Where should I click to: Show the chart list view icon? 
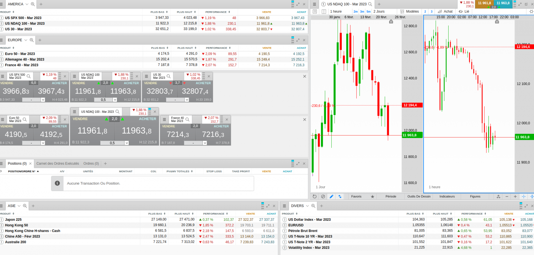(x=315, y=12)
